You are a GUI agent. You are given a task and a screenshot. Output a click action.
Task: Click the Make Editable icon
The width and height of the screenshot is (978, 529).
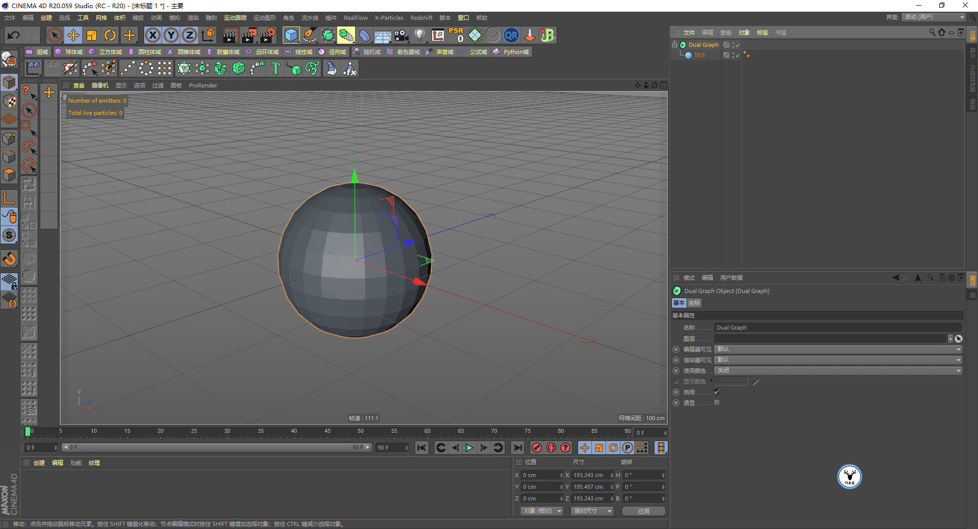tap(9, 60)
